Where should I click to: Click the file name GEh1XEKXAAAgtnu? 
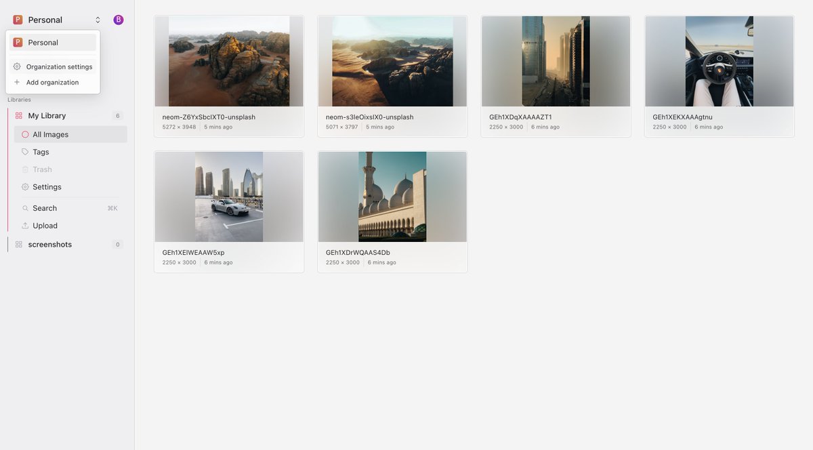coord(683,117)
